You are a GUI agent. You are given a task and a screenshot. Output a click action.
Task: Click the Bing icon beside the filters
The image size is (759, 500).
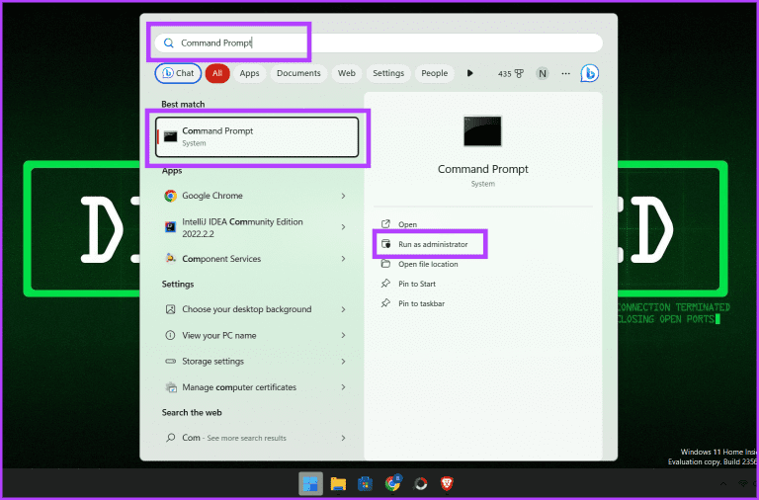click(x=590, y=73)
